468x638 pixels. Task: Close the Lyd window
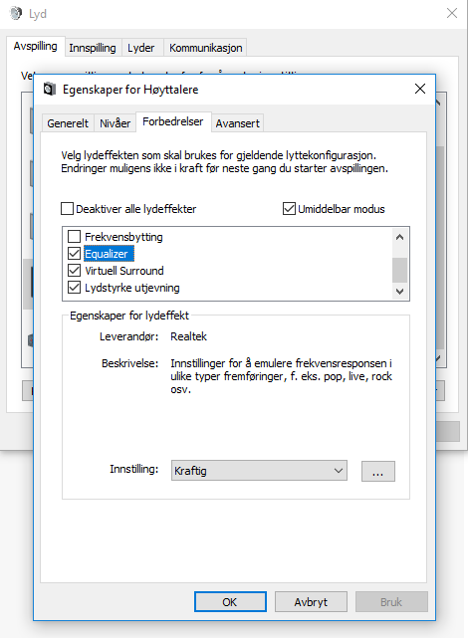452,13
